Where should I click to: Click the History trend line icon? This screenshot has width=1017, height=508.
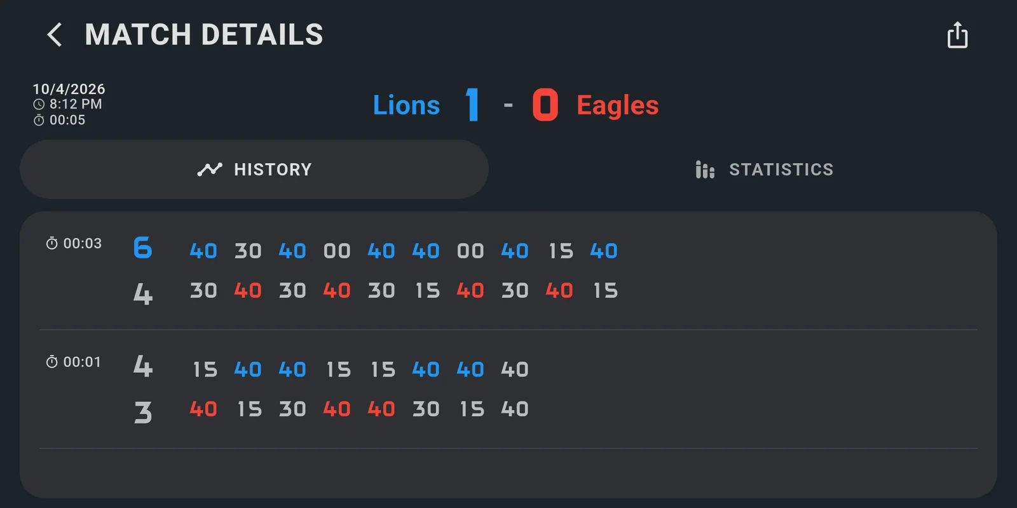point(210,170)
